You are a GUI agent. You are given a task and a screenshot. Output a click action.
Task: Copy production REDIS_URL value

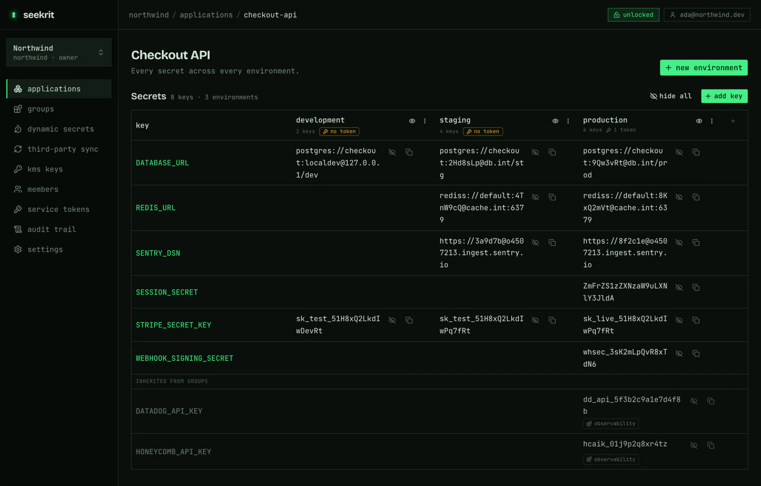pyautogui.click(x=696, y=197)
